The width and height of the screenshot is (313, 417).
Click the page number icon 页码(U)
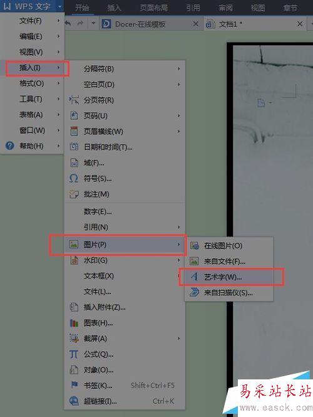74,115
